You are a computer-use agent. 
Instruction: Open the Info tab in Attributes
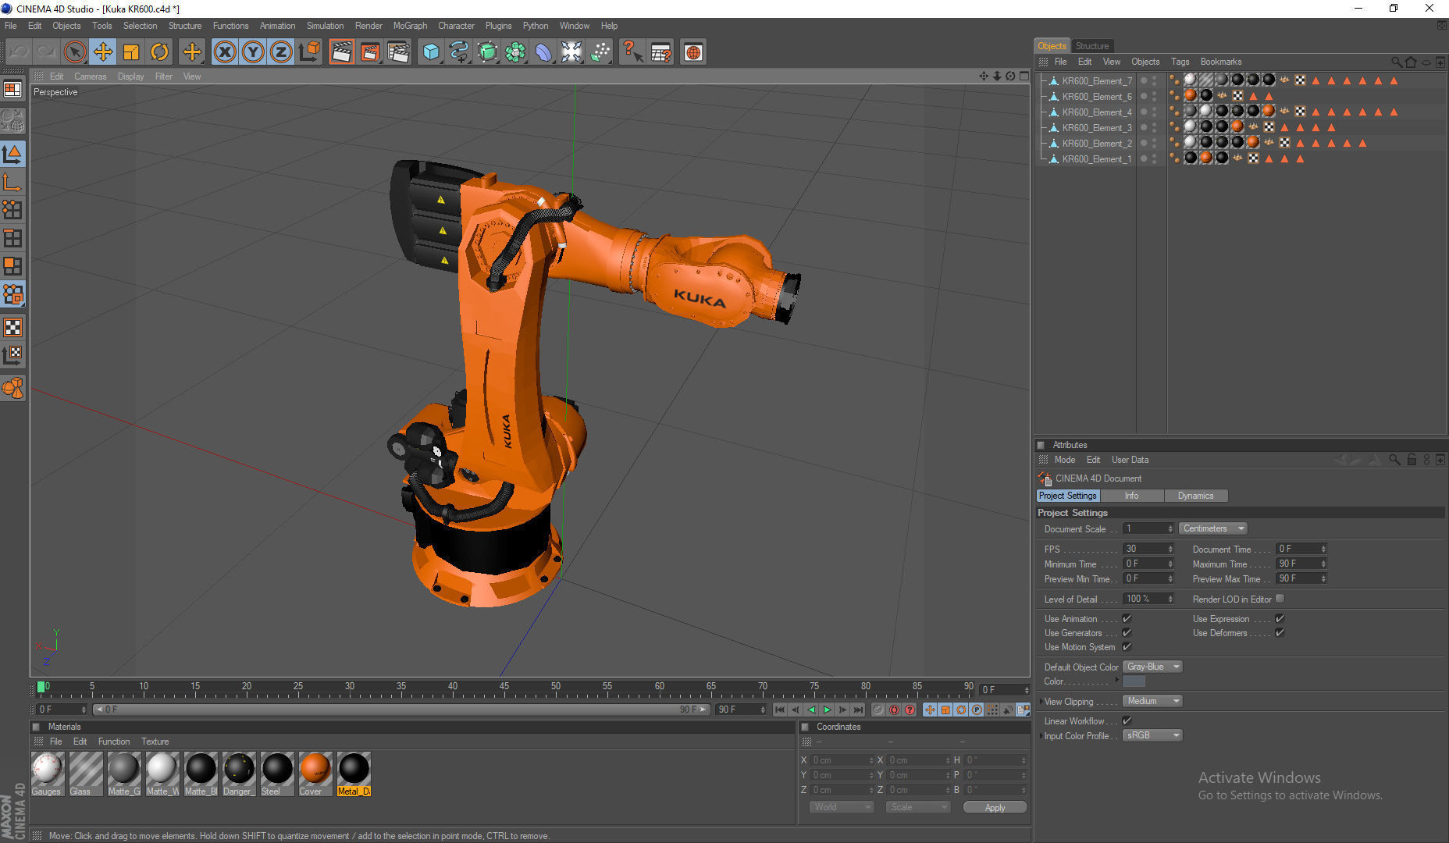pos(1131,496)
